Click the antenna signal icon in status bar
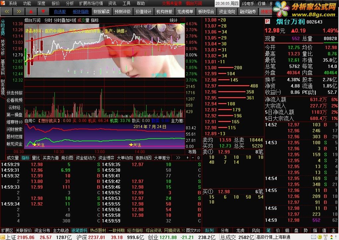 325,237
